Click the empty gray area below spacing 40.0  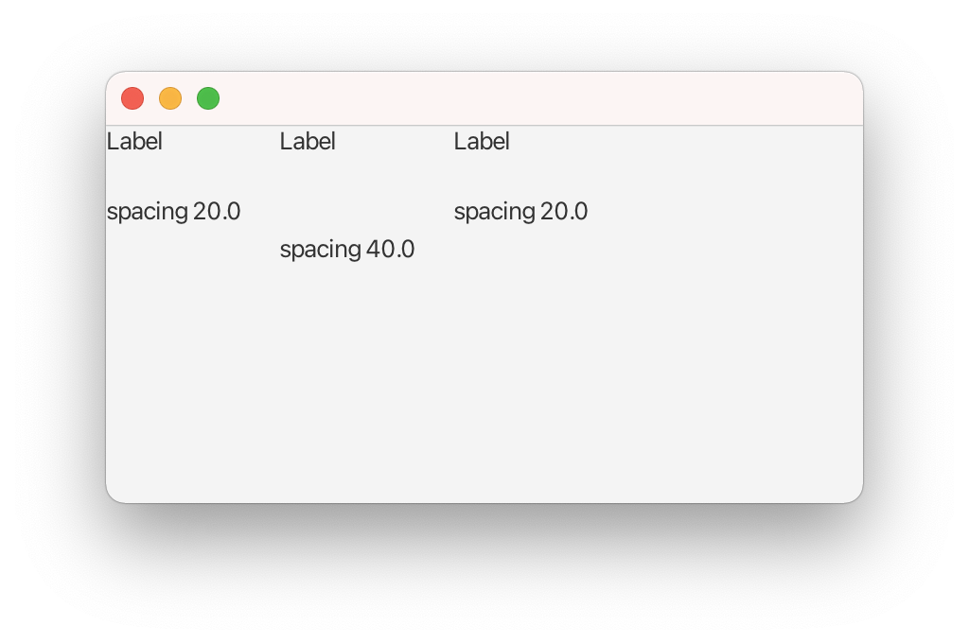tap(346, 378)
